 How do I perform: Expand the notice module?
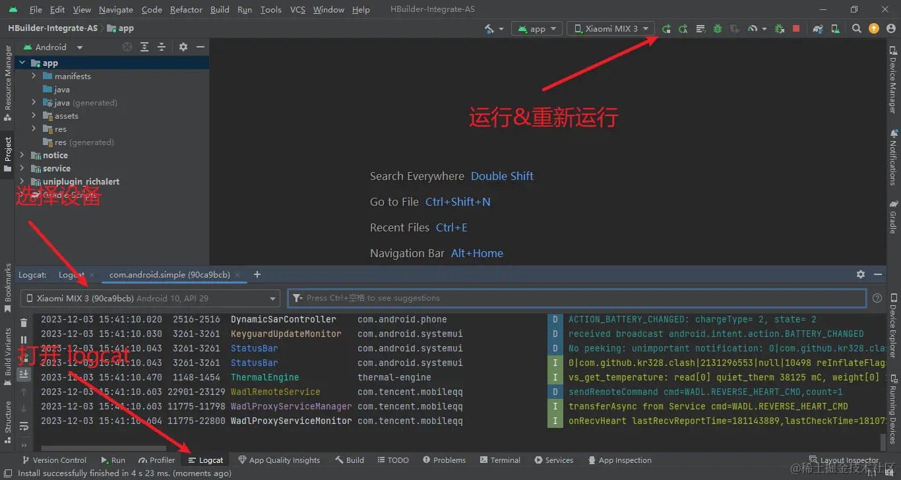click(x=22, y=156)
